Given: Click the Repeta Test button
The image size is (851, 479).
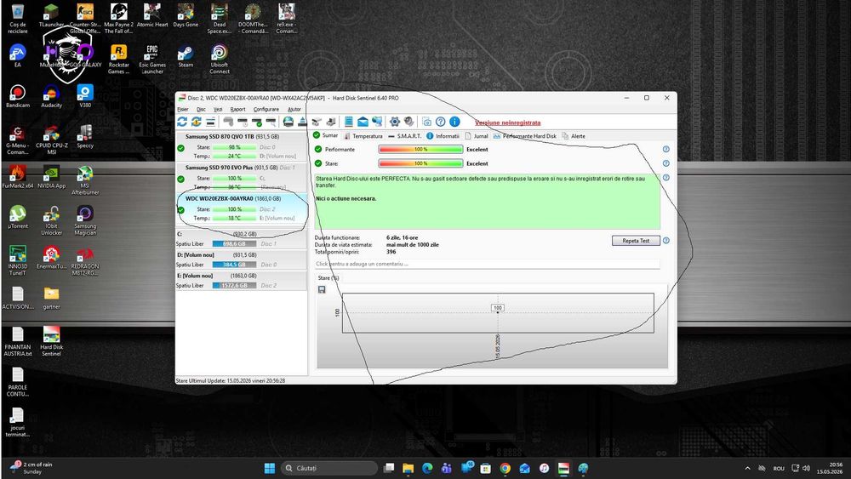Looking at the screenshot, I should (x=636, y=240).
